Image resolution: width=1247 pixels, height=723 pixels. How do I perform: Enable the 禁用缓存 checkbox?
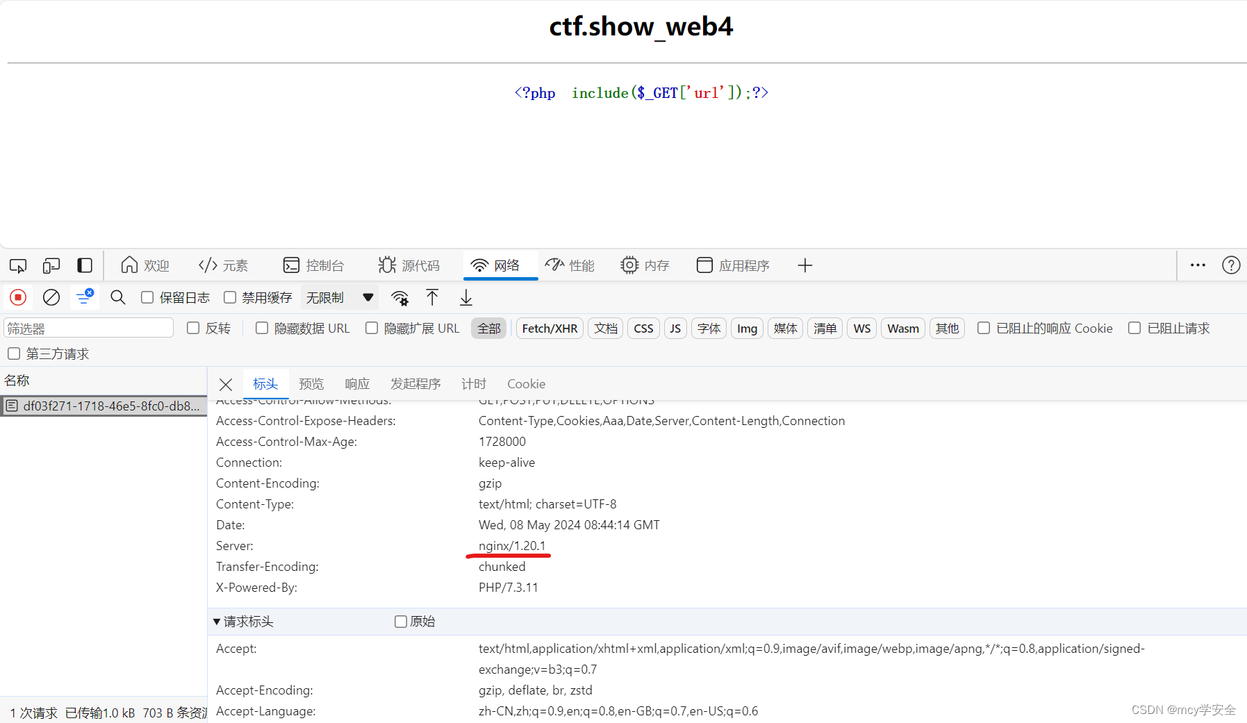click(x=229, y=297)
